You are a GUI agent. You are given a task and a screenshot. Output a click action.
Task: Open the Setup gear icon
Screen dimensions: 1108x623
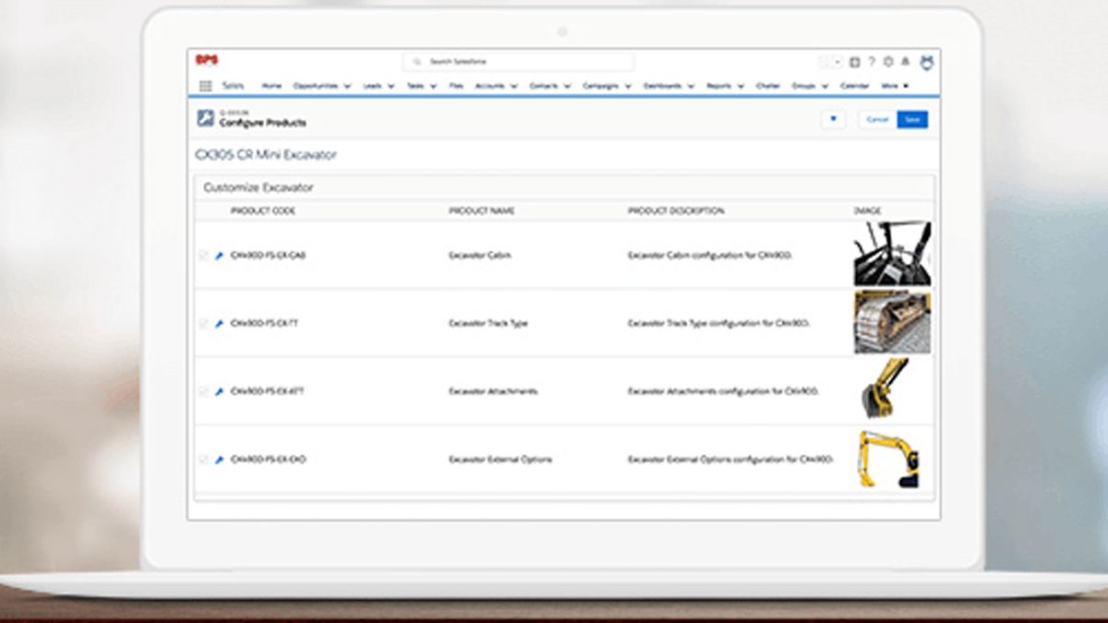[887, 62]
